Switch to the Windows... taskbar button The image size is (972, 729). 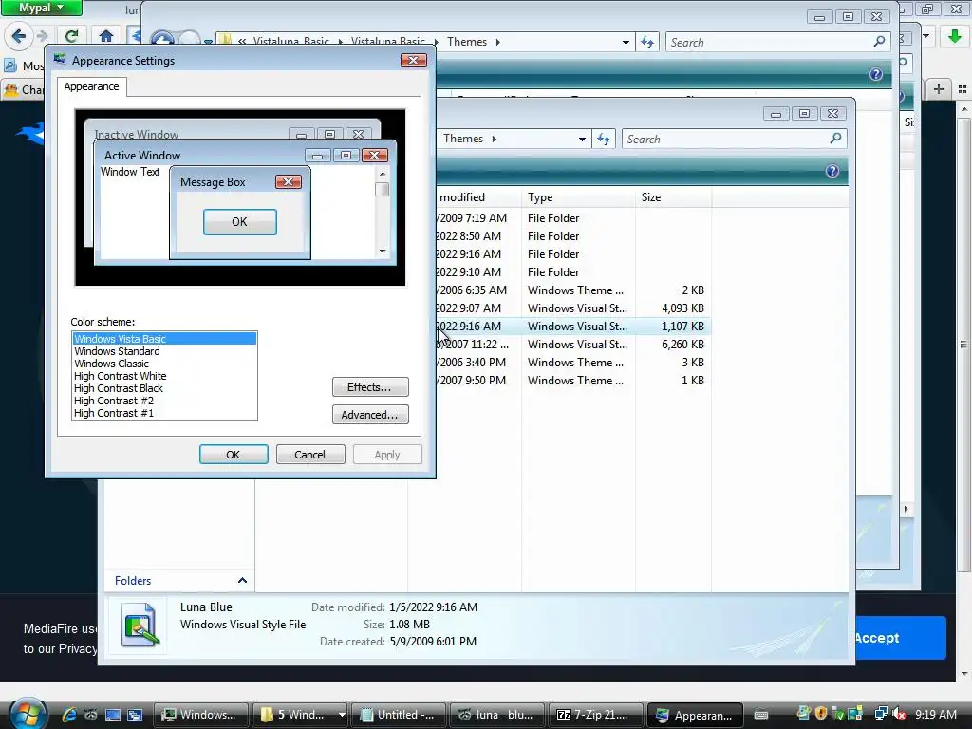tap(201, 715)
